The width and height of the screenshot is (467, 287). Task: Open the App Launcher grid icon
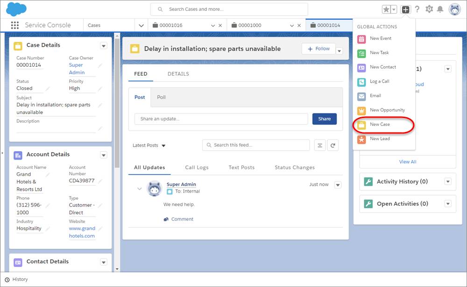pos(15,25)
